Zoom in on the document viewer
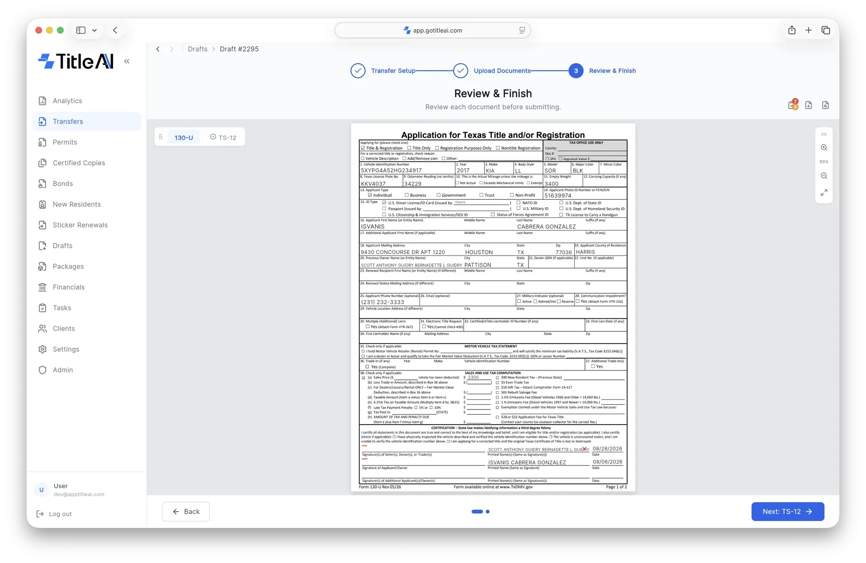866x563 pixels. click(824, 147)
